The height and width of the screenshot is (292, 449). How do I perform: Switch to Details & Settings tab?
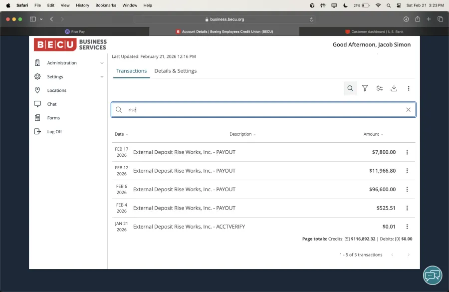(x=176, y=71)
